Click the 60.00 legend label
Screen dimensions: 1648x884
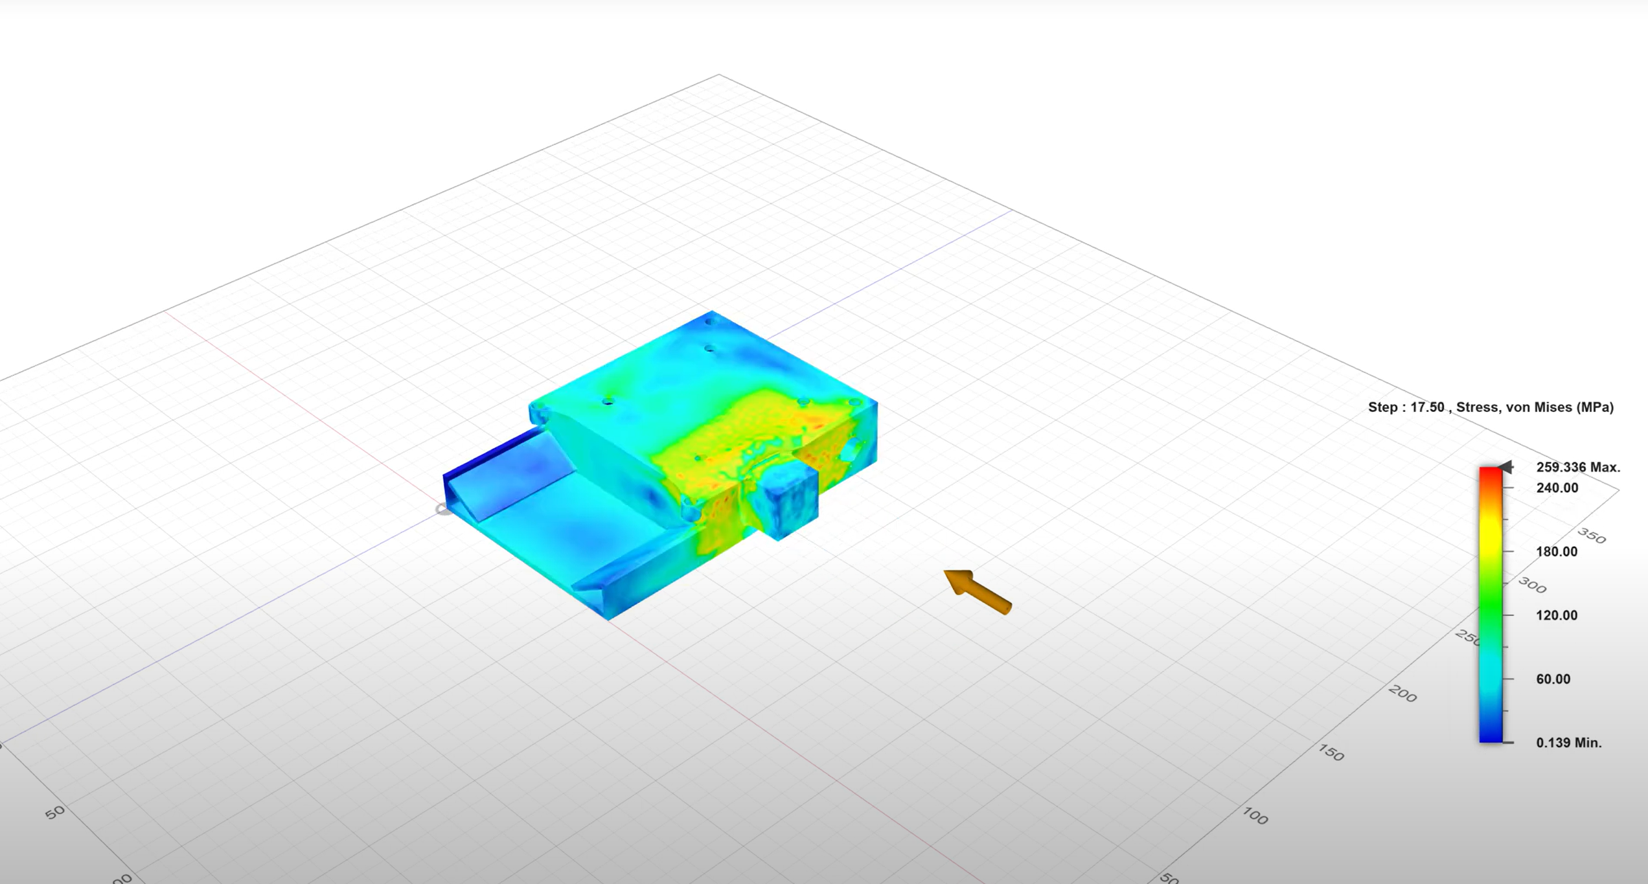(1553, 679)
